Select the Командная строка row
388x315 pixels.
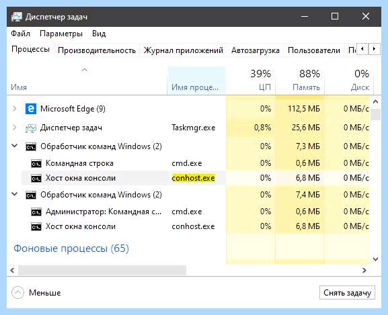point(188,163)
